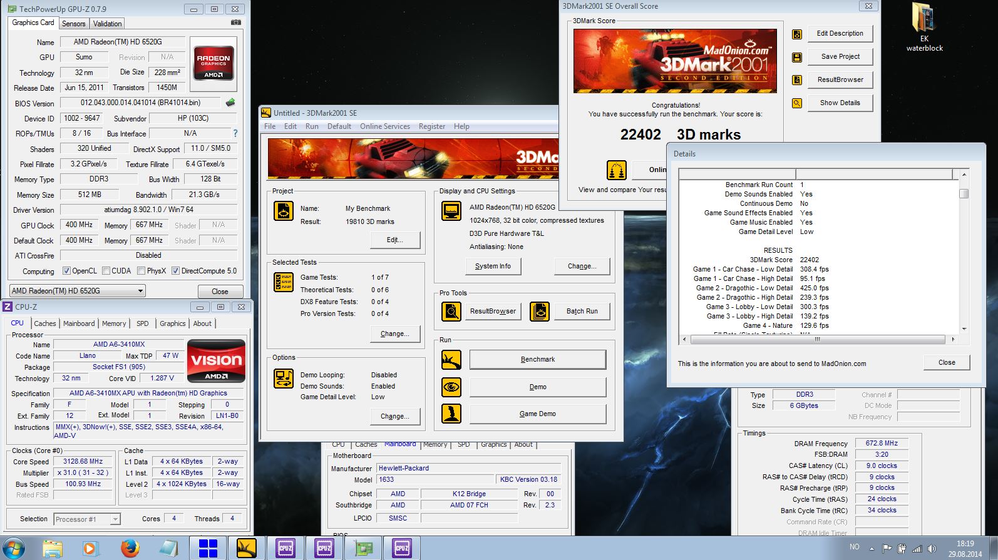Viewport: 998px width, 560px height.
Task: Switch to GPU-Z taskbar button
Action: 363,548
